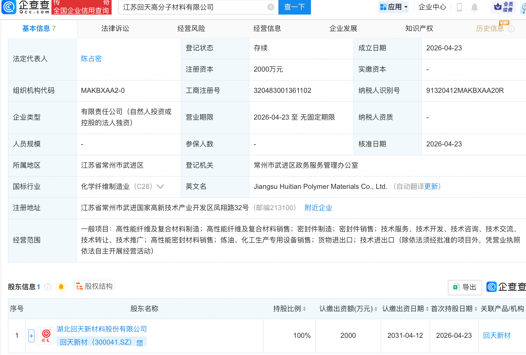
Task: Click the info icon next to 股东信息
Action: coord(47,287)
